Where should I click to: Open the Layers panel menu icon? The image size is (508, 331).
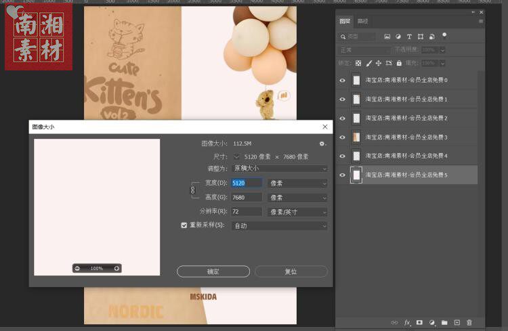pos(480,21)
